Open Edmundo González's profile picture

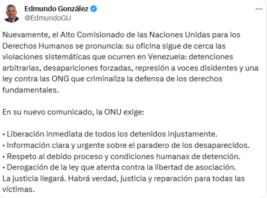[11, 13]
